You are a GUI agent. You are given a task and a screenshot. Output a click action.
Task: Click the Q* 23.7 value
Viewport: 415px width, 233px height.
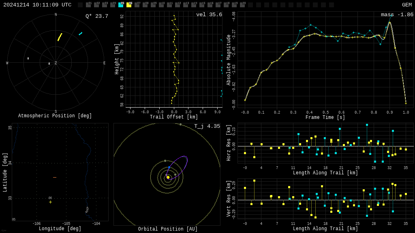[x=96, y=16]
